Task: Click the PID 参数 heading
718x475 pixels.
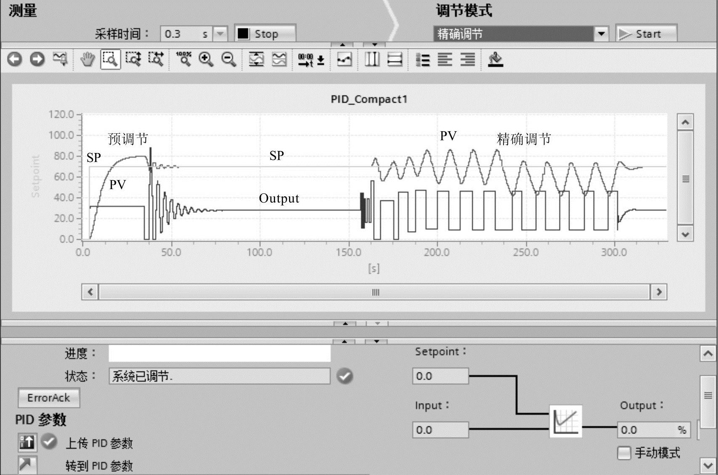Action: click(41, 420)
